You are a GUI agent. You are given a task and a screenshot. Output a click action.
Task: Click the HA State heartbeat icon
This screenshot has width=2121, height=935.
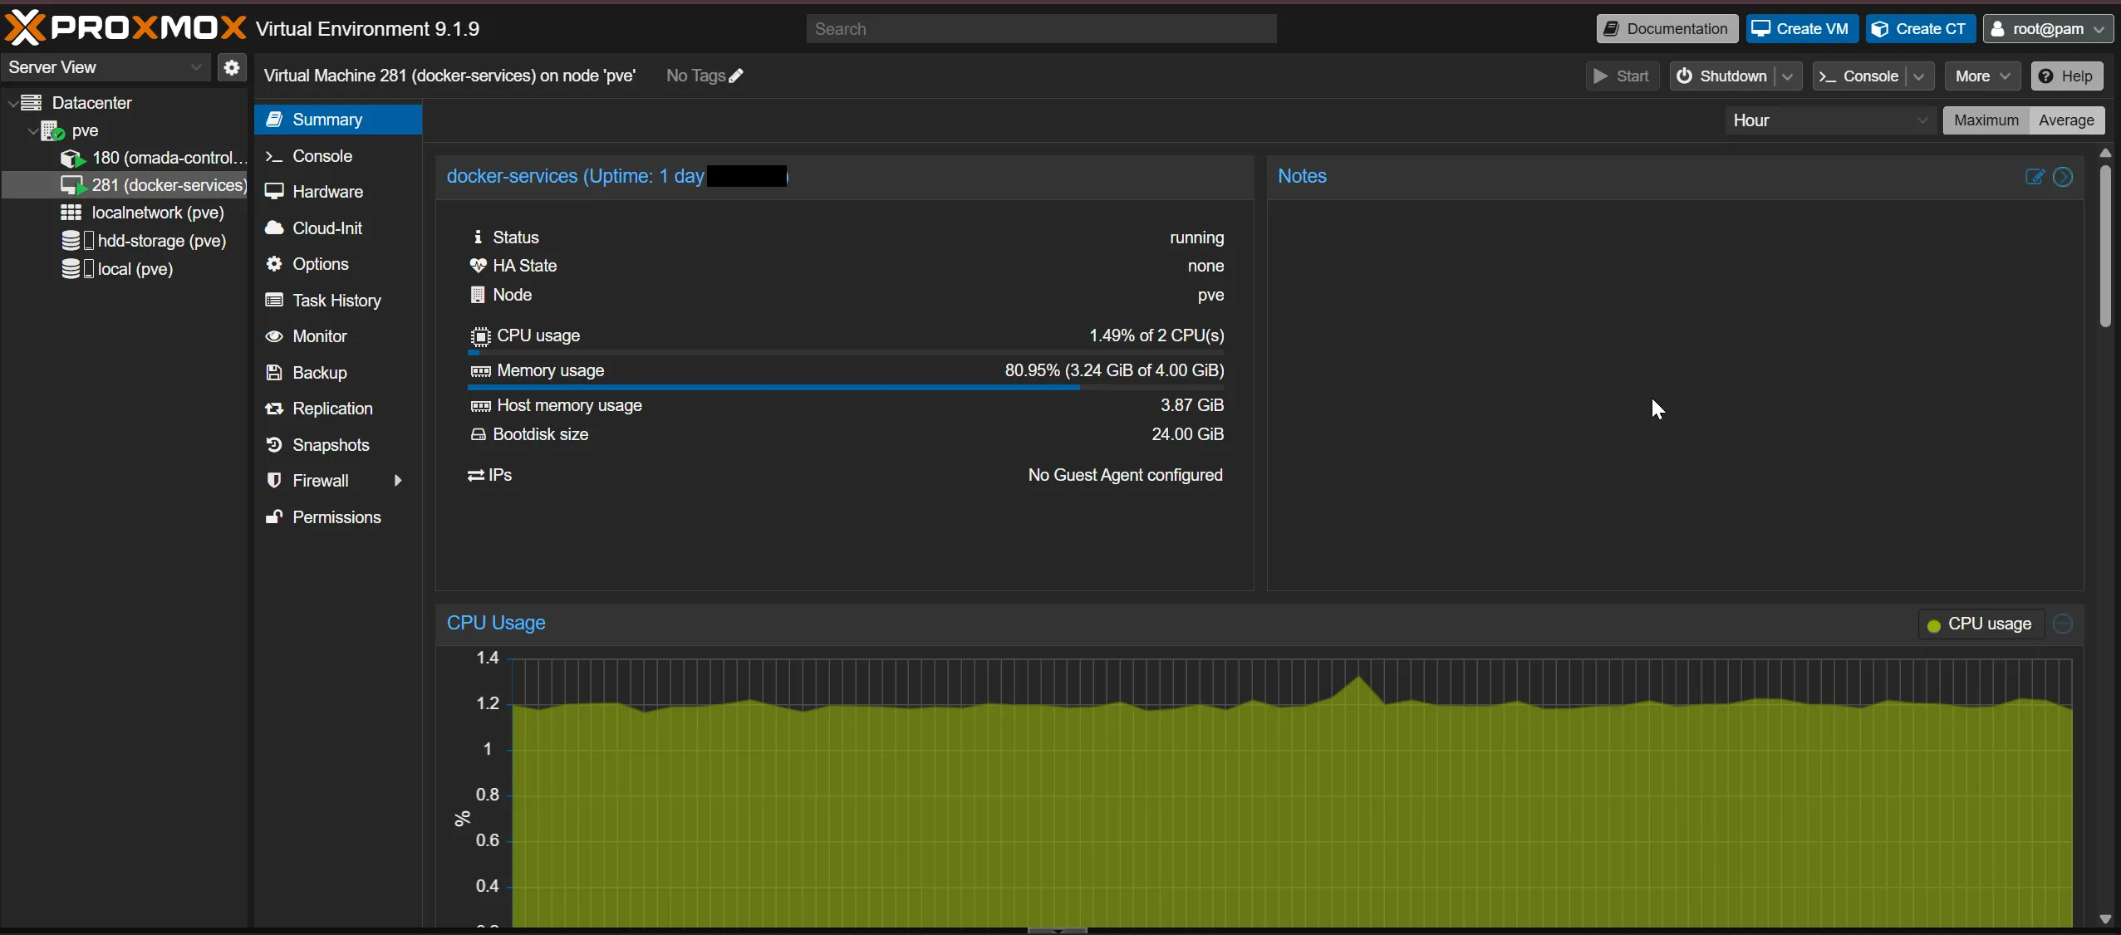478,266
